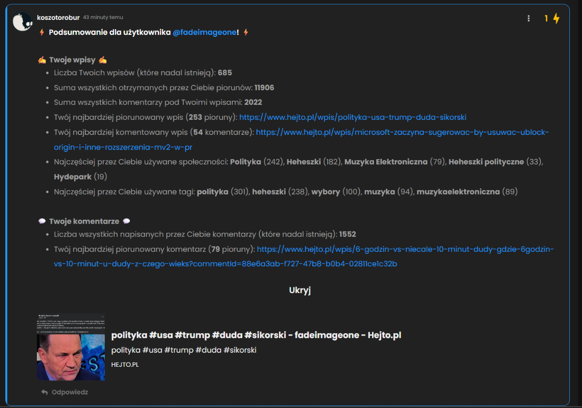The height and width of the screenshot is (408, 582).
Task: Open the koszotorobur username profile
Action: click(x=58, y=17)
